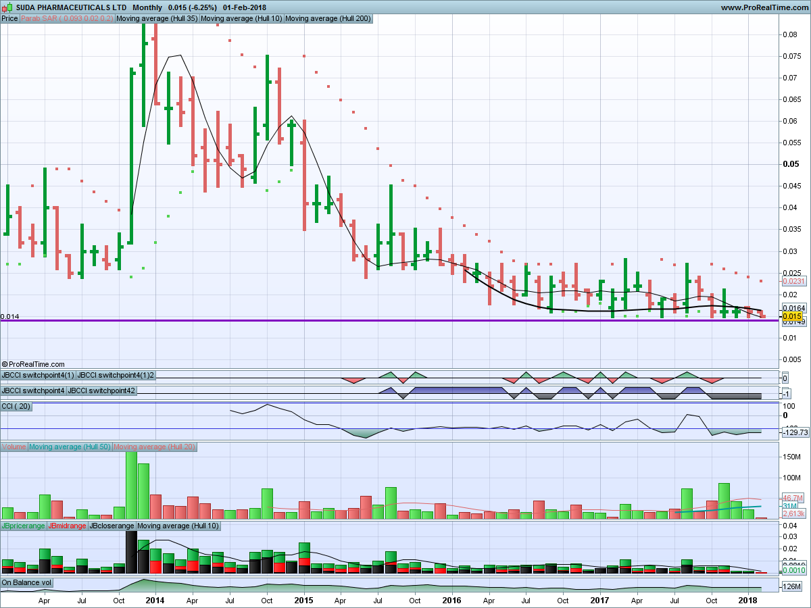The height and width of the screenshot is (608, 811).
Task: Select the Moving average (Hull 50) volume label
Action: tap(70, 447)
